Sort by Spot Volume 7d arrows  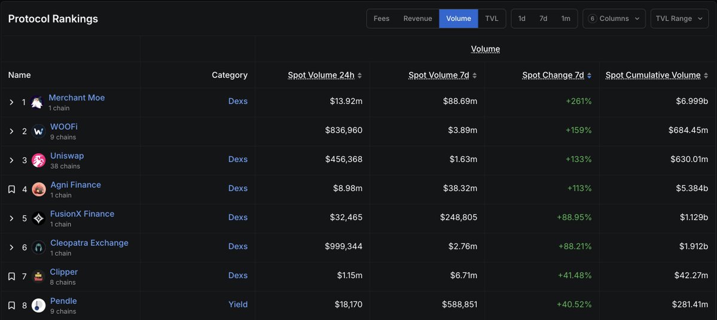pyautogui.click(x=475, y=75)
